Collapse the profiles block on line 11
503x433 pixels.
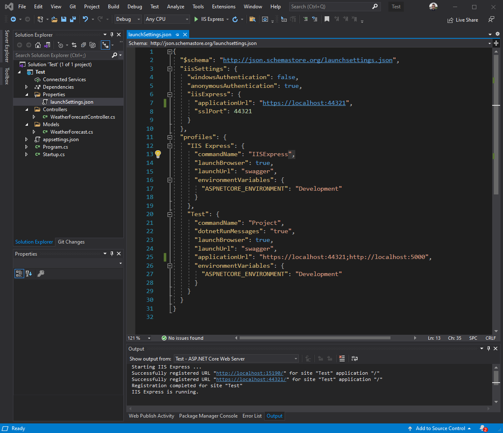pyautogui.click(x=170, y=137)
